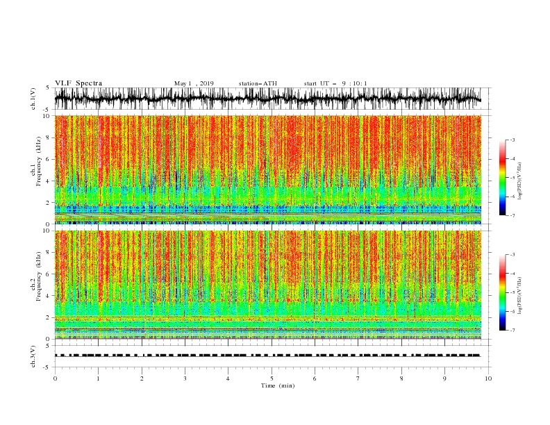This screenshot has height=425, width=550.
Task: Click the "-7" tick on ch.1 colorbar
Action: pyautogui.click(x=512, y=215)
